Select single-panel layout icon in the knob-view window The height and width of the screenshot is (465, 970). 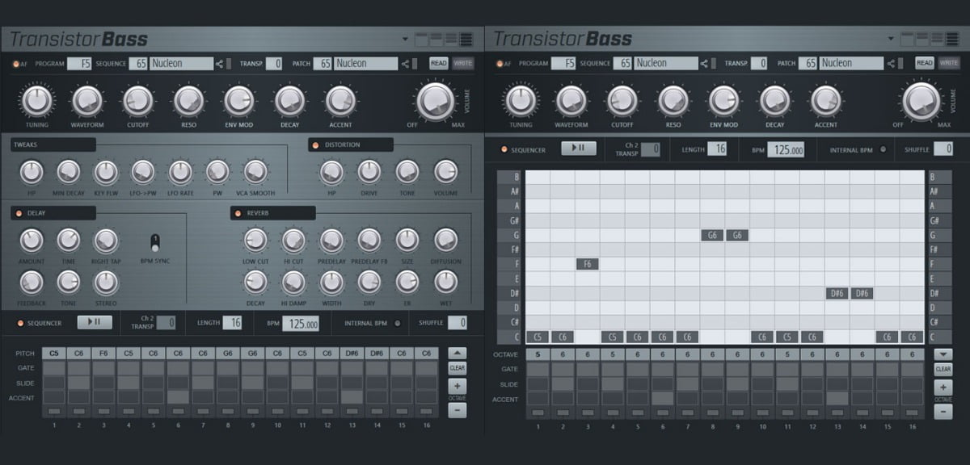click(421, 39)
